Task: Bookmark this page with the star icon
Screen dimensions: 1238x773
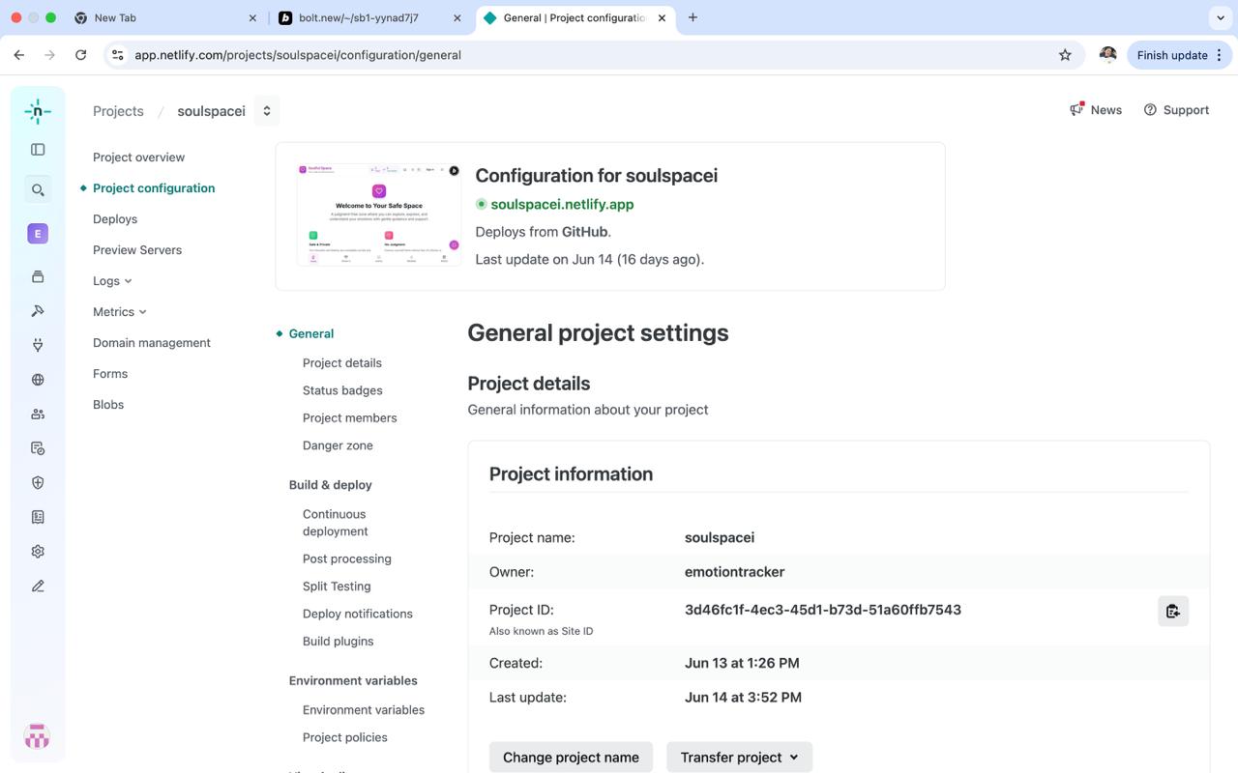Action: (1065, 55)
